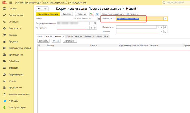Open Администрирование settings in sidebar
This screenshot has height=113, width=190.
(x=18, y=94)
